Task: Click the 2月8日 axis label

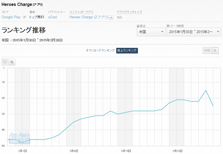Action: (x=74, y=151)
